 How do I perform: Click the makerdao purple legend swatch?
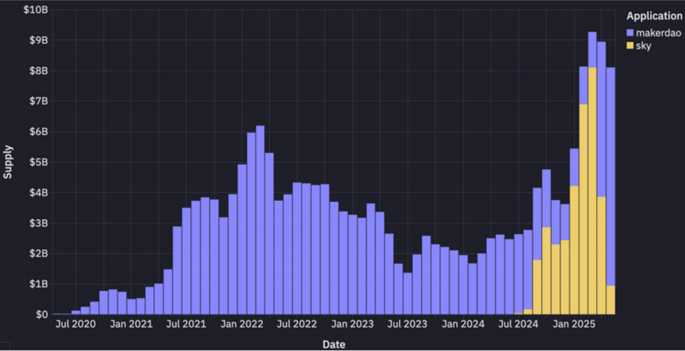(630, 33)
